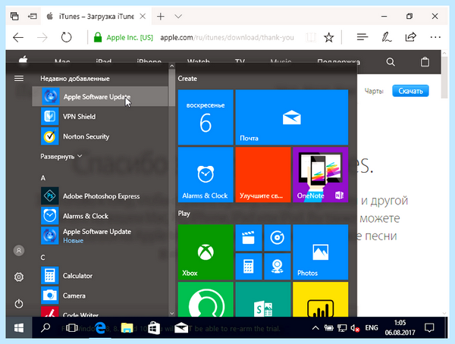This screenshot has height=344, width=455.
Task: Click the apple.com address bar
Action: click(x=227, y=38)
